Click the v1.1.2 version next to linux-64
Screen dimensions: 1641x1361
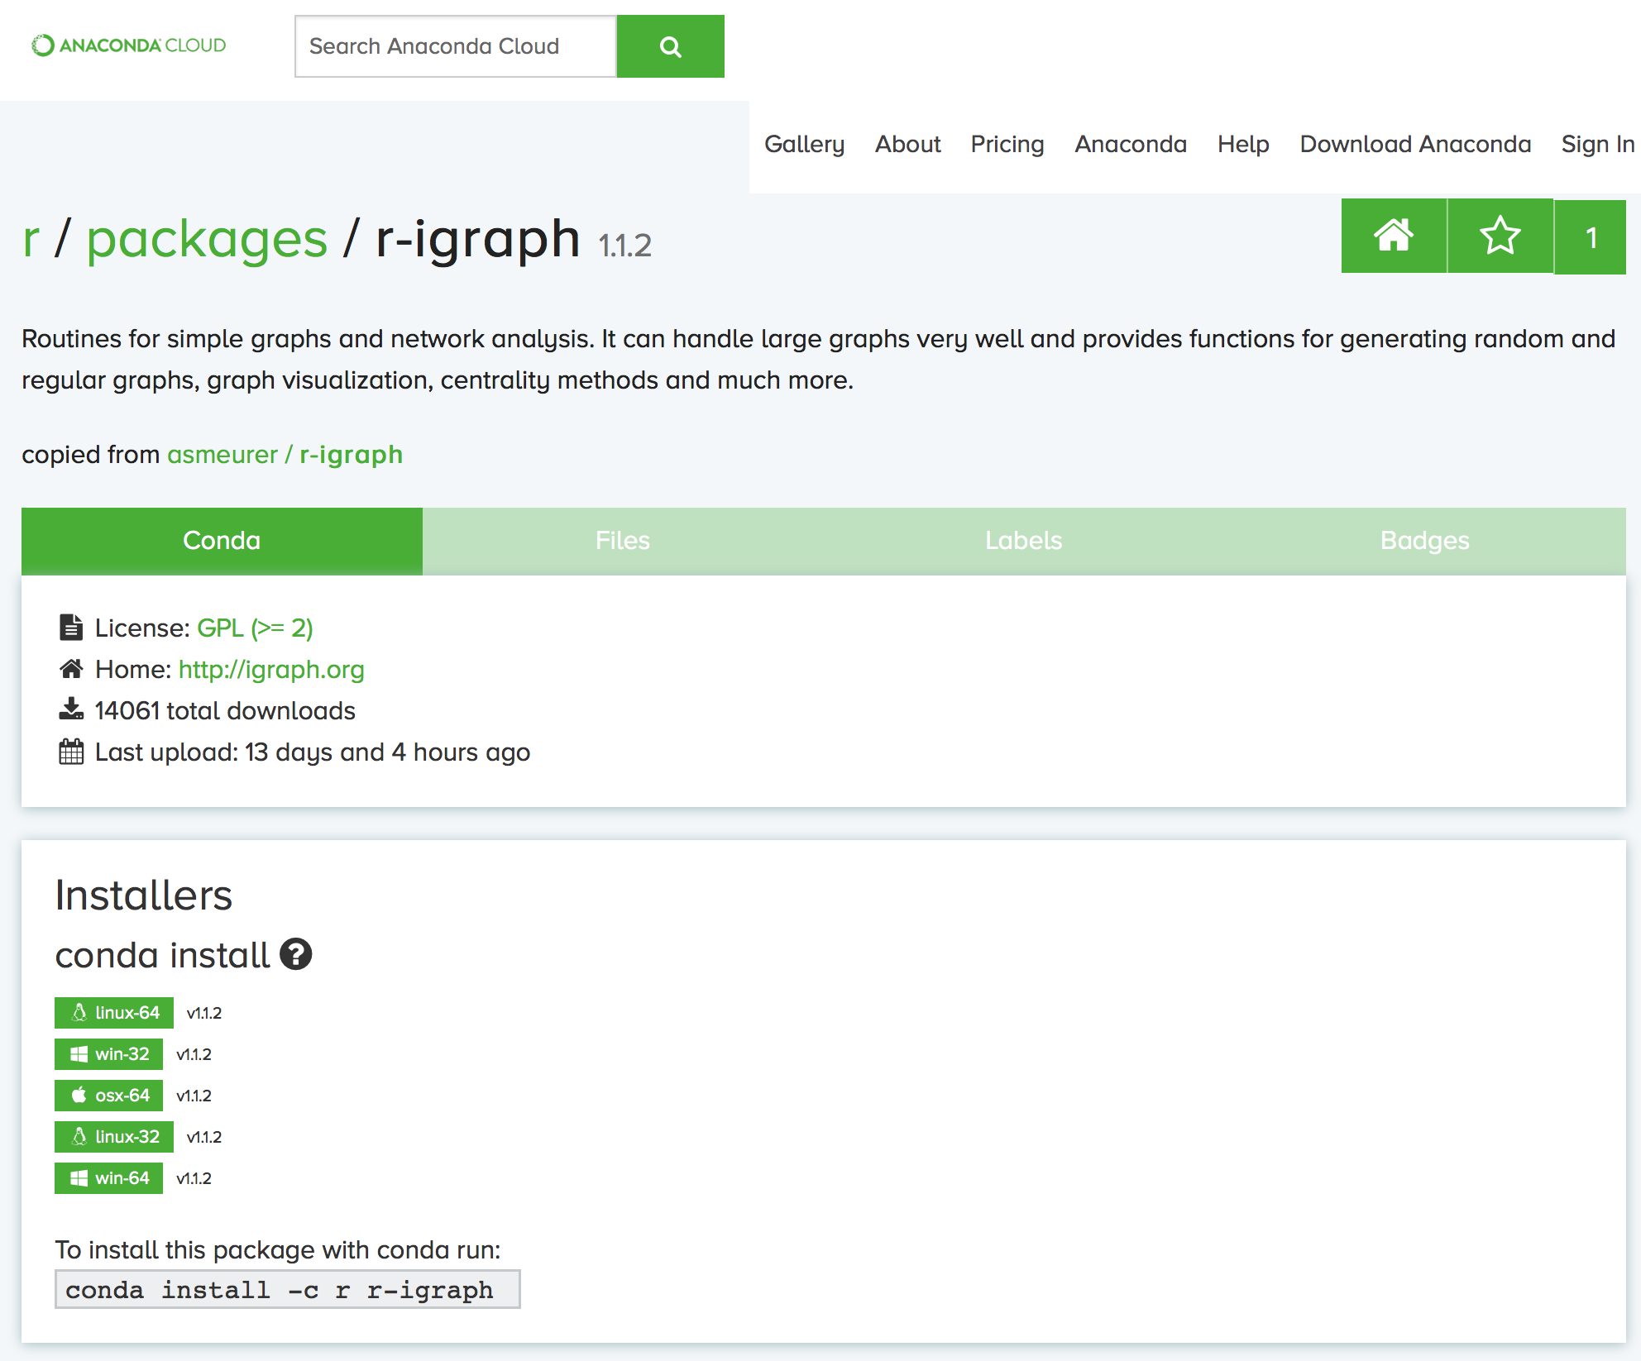[204, 1013]
